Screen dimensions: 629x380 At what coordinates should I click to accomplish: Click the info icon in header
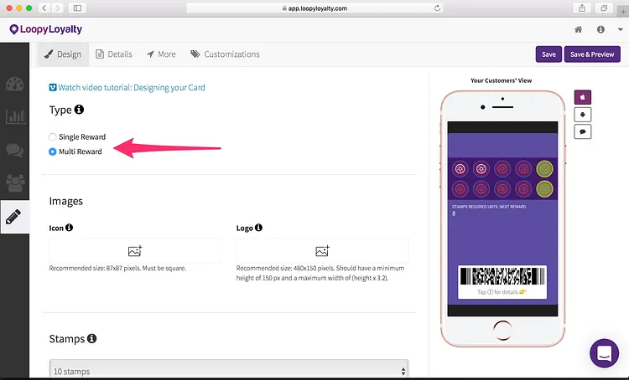point(600,29)
